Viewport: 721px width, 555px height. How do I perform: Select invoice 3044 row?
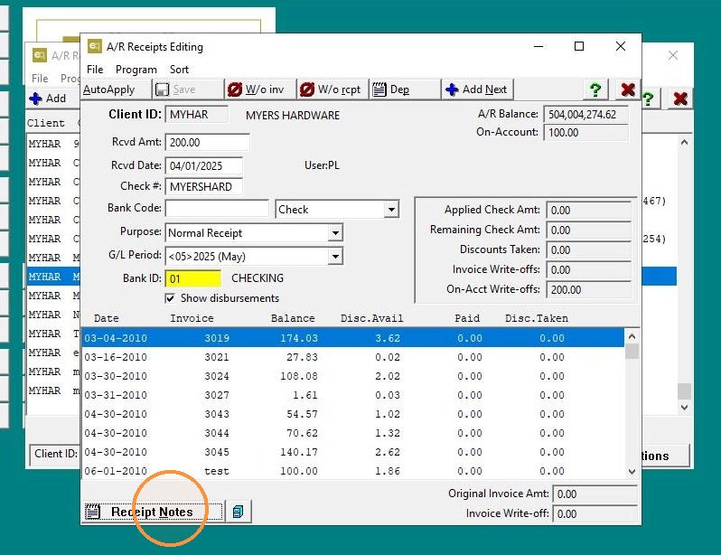[x=352, y=433]
